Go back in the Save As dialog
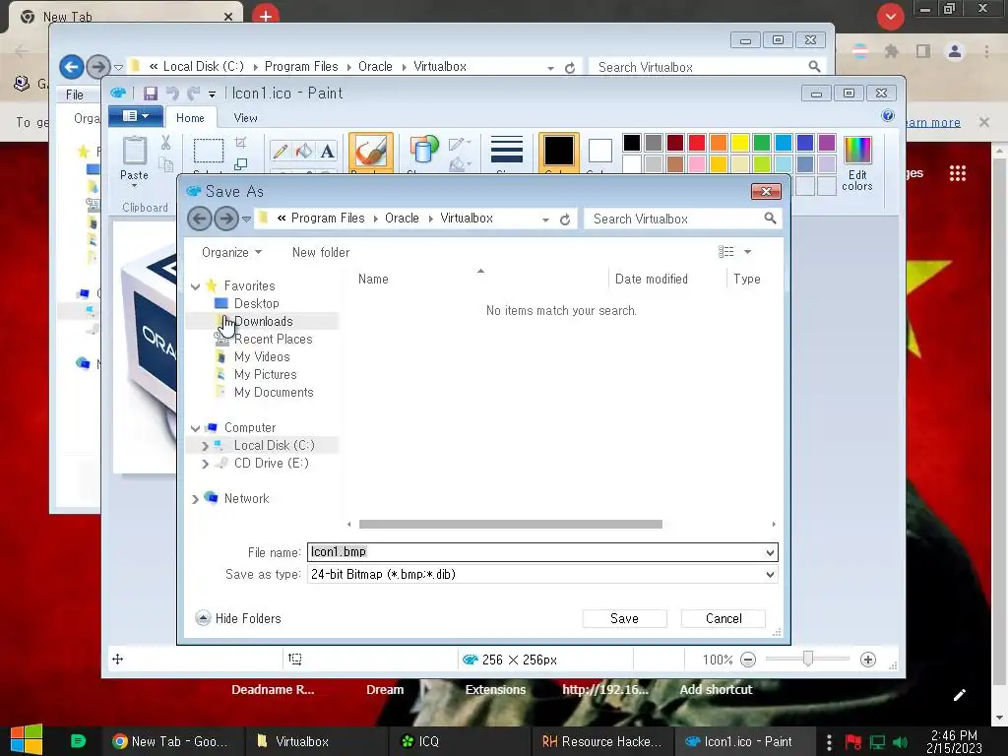The height and width of the screenshot is (756, 1008). (x=199, y=219)
